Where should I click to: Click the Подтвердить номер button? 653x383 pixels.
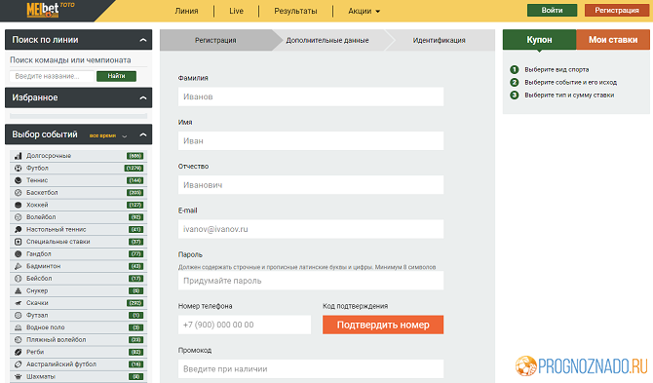click(x=383, y=325)
